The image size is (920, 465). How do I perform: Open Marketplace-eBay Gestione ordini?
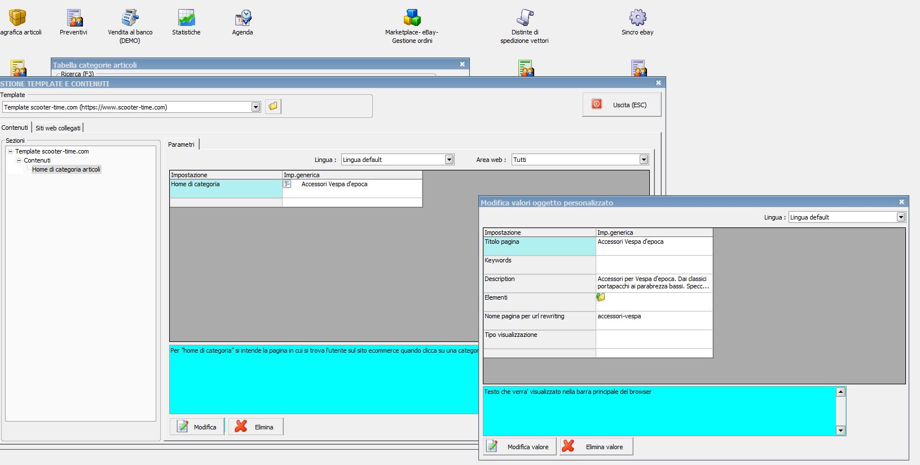pyautogui.click(x=412, y=18)
